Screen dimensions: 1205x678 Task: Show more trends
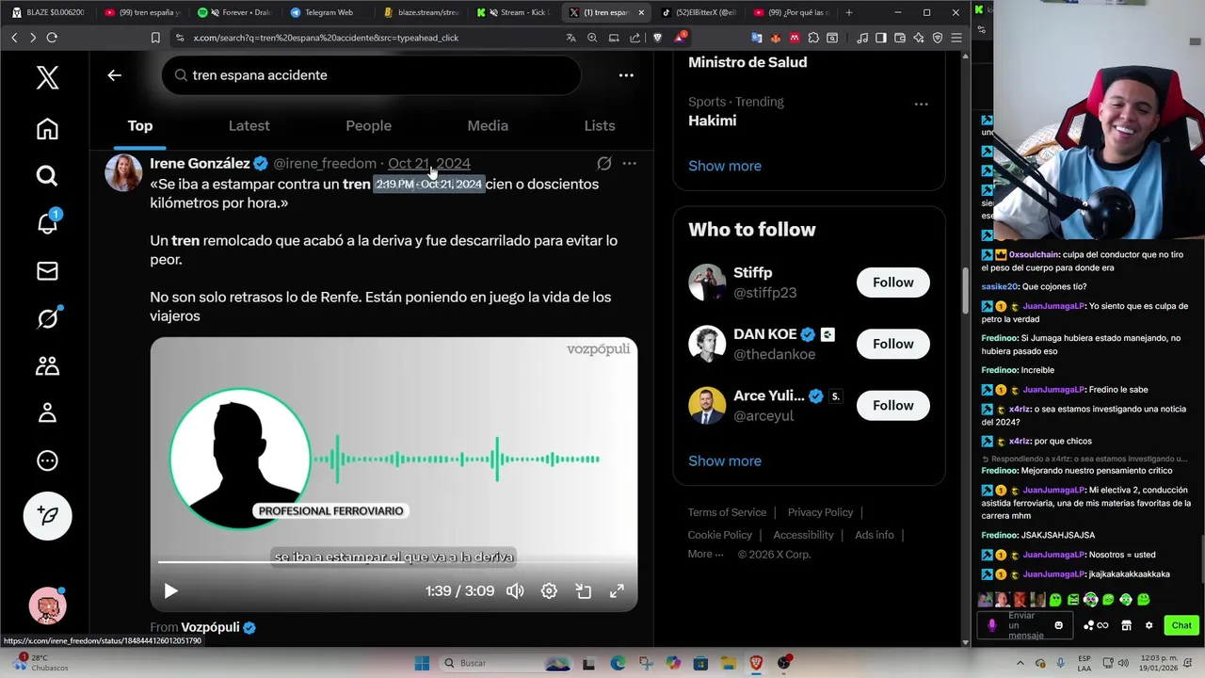tap(725, 166)
